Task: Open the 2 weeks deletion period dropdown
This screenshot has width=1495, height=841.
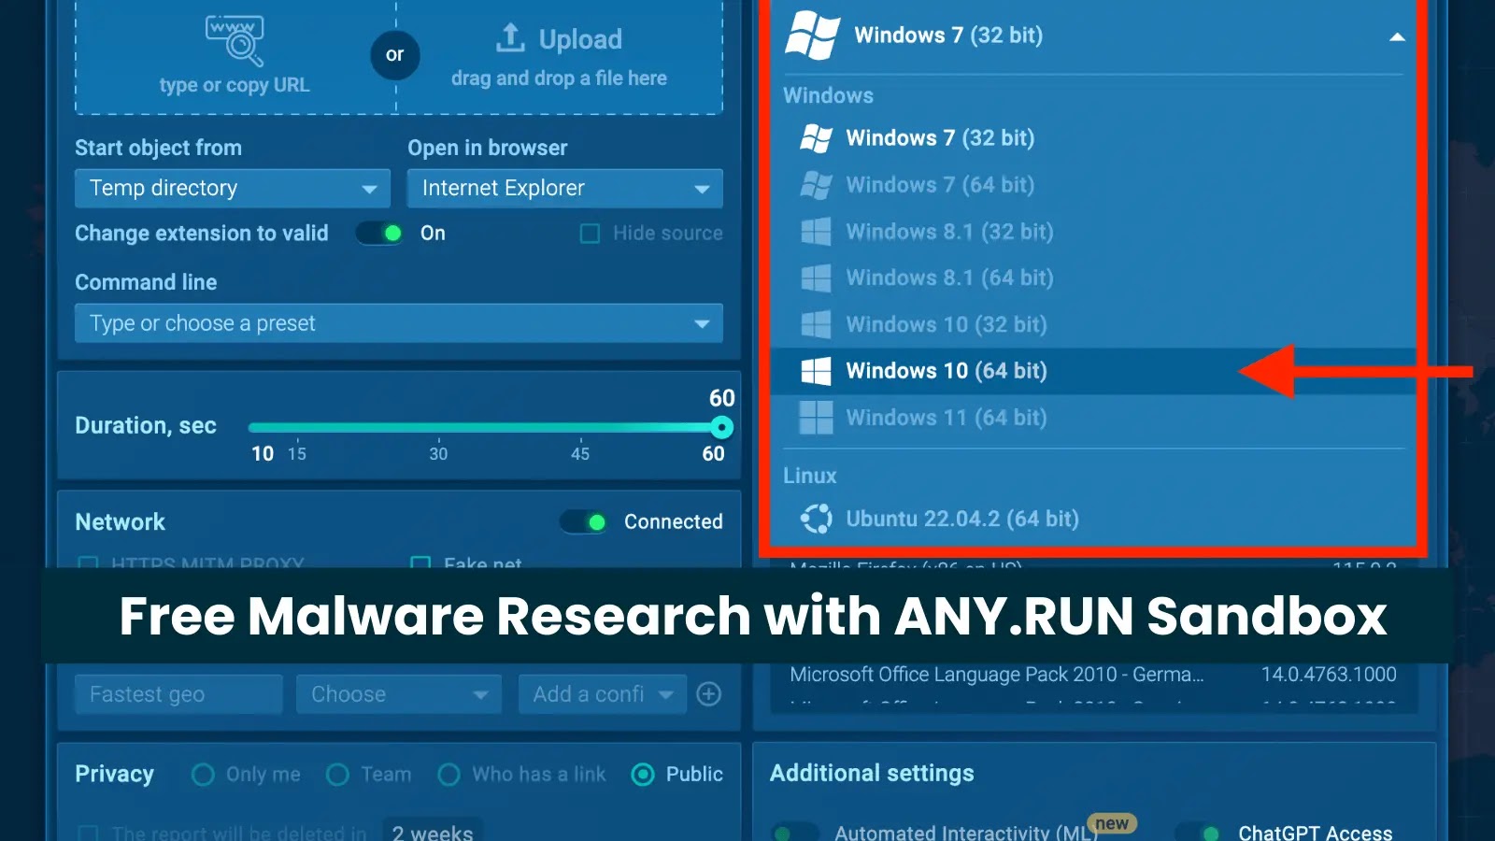Action: click(432, 831)
